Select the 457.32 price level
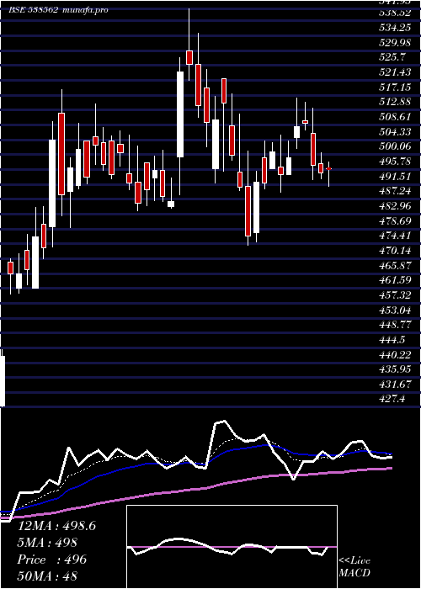Screen dimensions: 421x589 pos(395,294)
